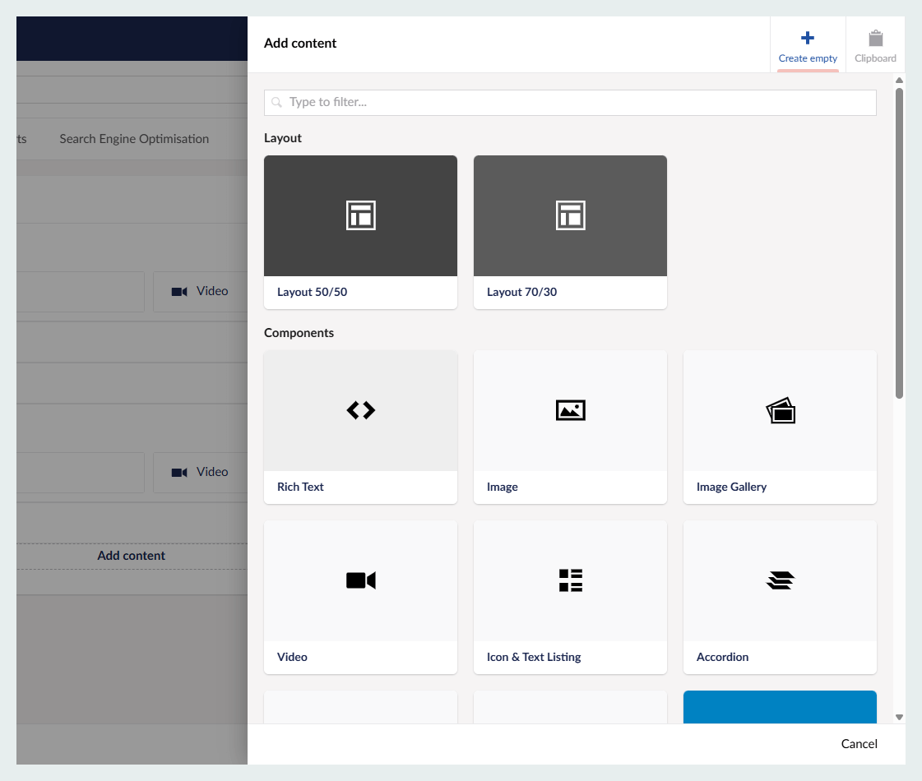922x781 pixels.
Task: Cancel the Add content dialog
Action: pyautogui.click(x=859, y=744)
